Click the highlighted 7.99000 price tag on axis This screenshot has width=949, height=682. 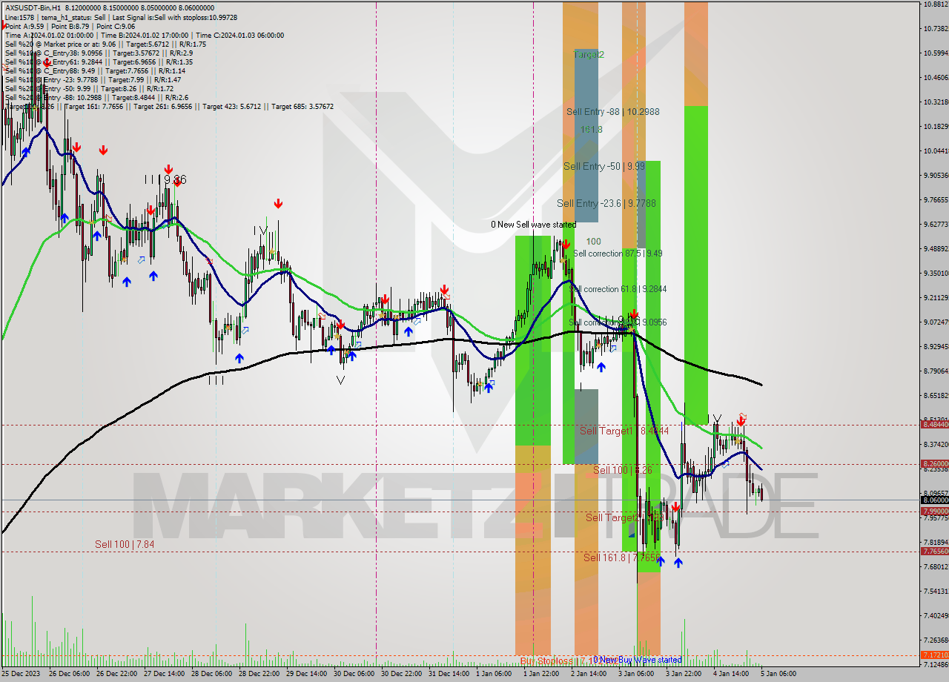pyautogui.click(x=934, y=511)
